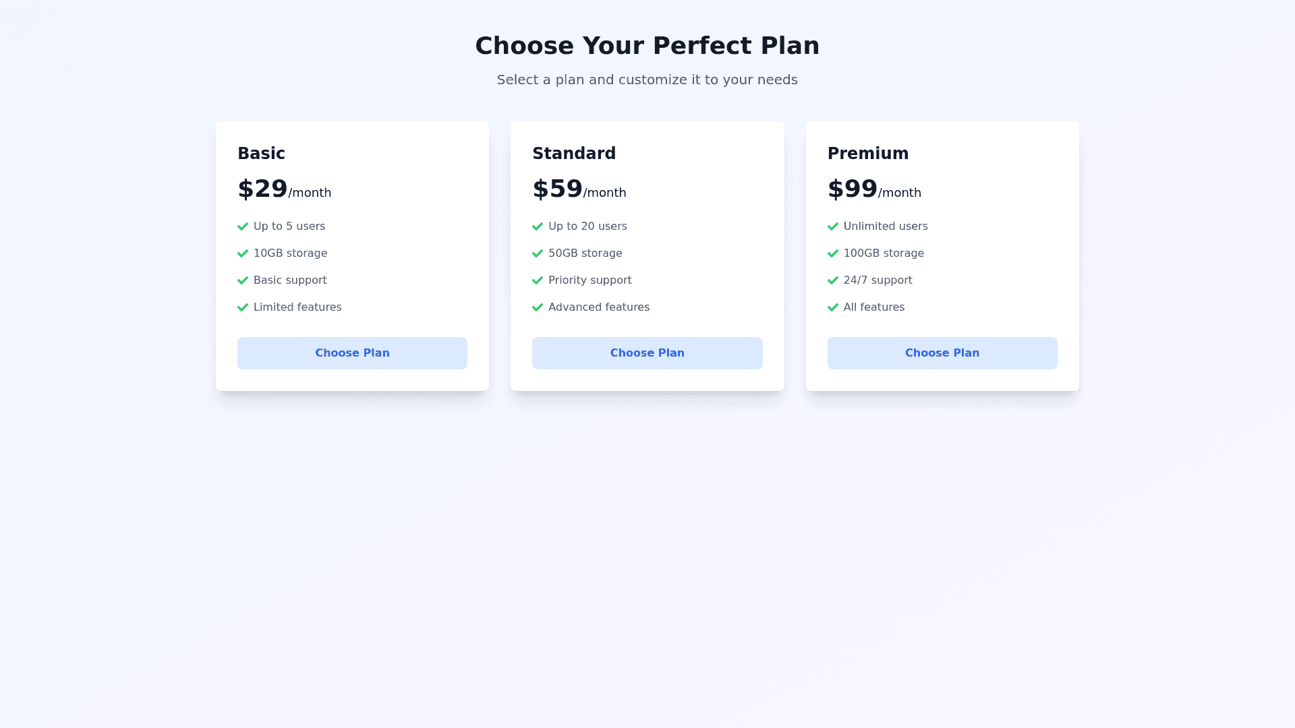Click checkmark icon beside All features

(833, 307)
